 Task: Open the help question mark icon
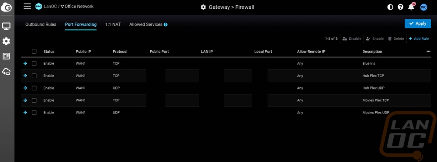(400, 7)
